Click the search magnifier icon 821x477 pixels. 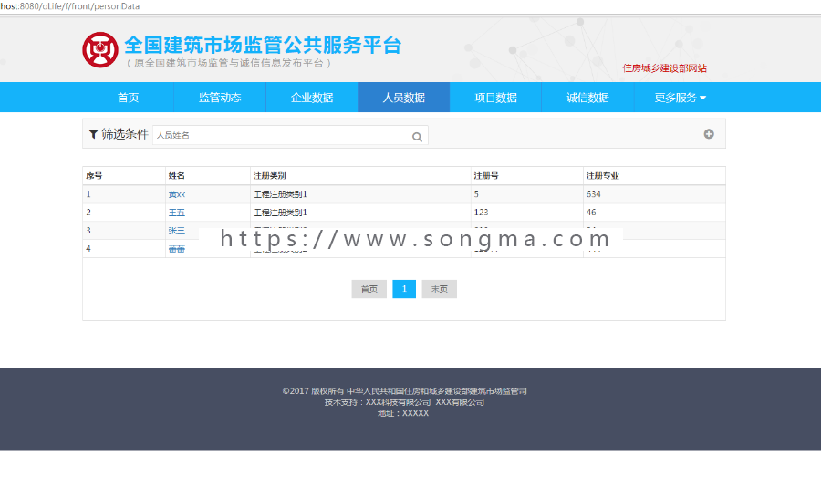point(417,137)
